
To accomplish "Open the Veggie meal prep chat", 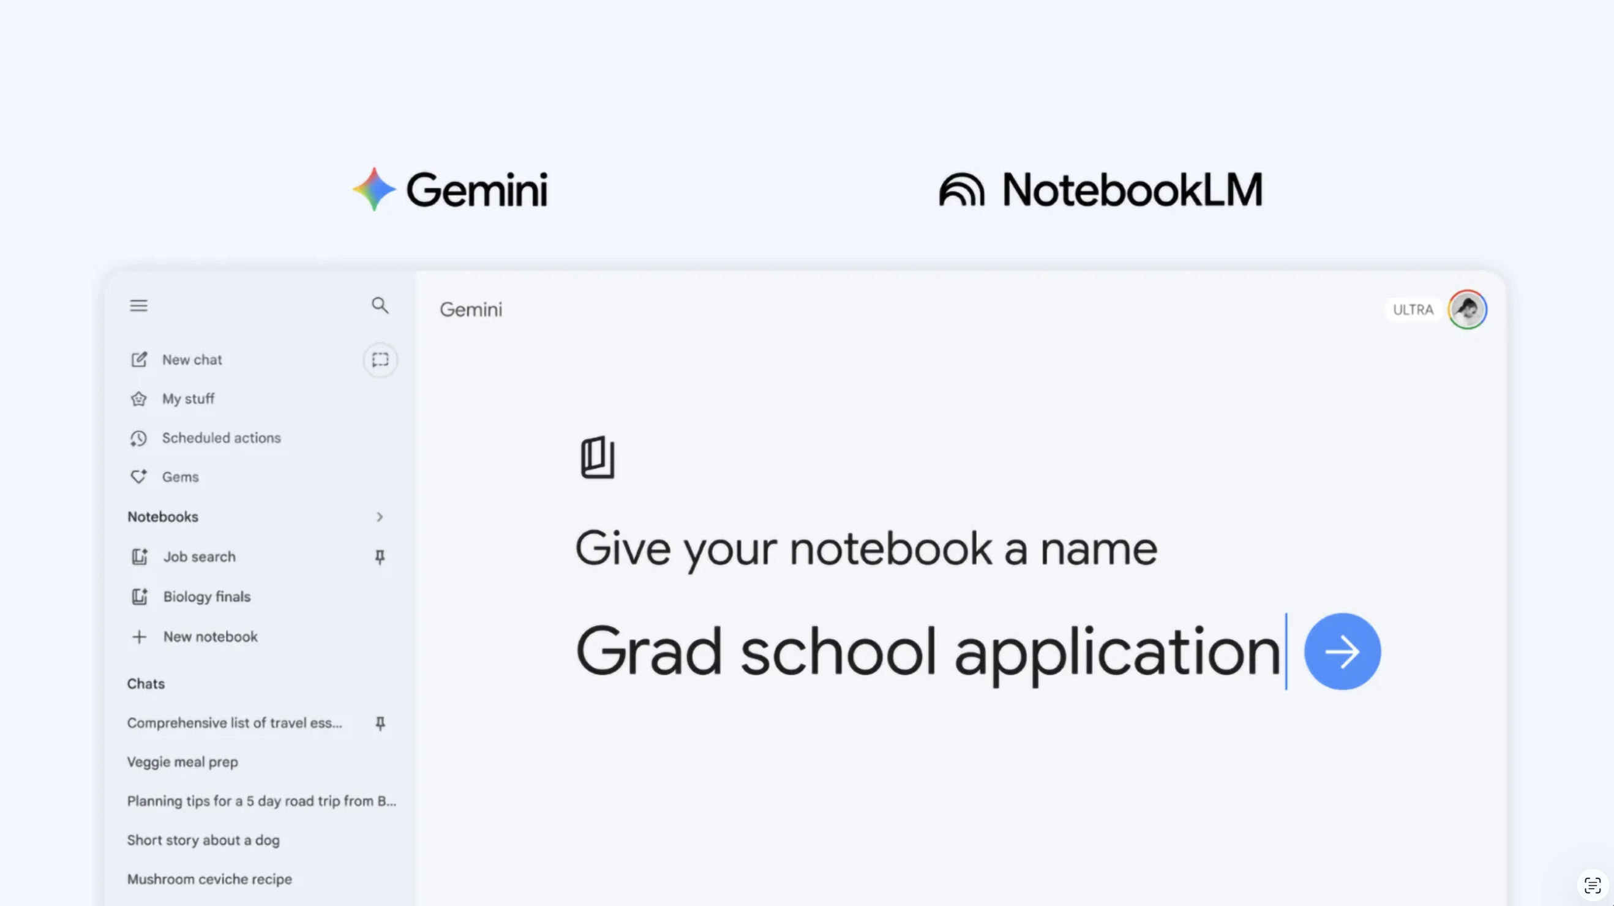I will (x=182, y=762).
